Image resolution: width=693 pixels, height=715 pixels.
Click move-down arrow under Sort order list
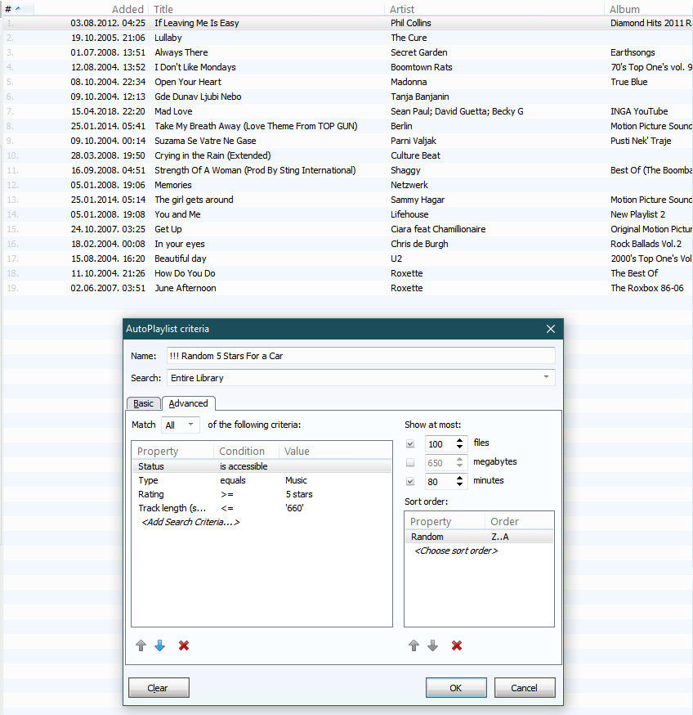click(x=432, y=645)
